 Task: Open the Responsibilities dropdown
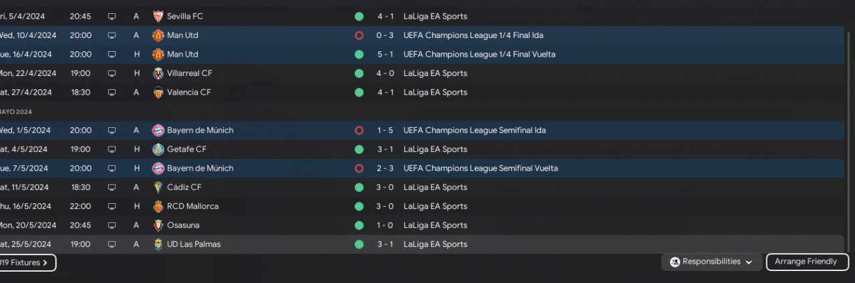coord(711,262)
